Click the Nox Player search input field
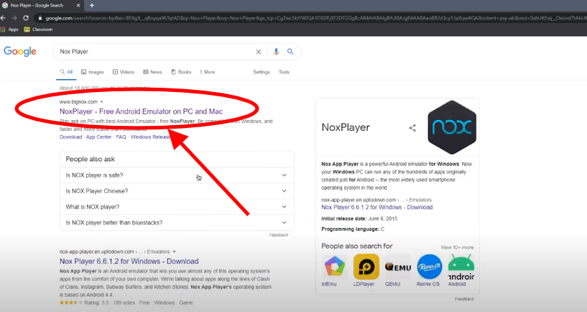 tap(155, 52)
